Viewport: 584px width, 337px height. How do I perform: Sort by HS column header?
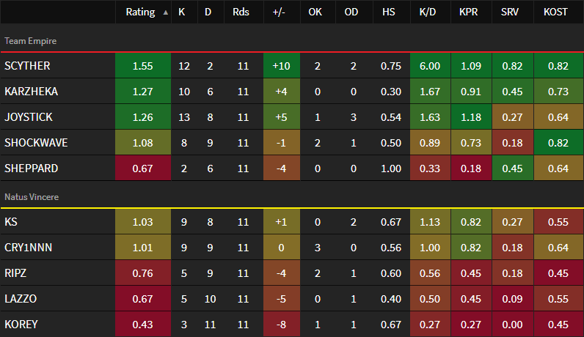tap(389, 12)
